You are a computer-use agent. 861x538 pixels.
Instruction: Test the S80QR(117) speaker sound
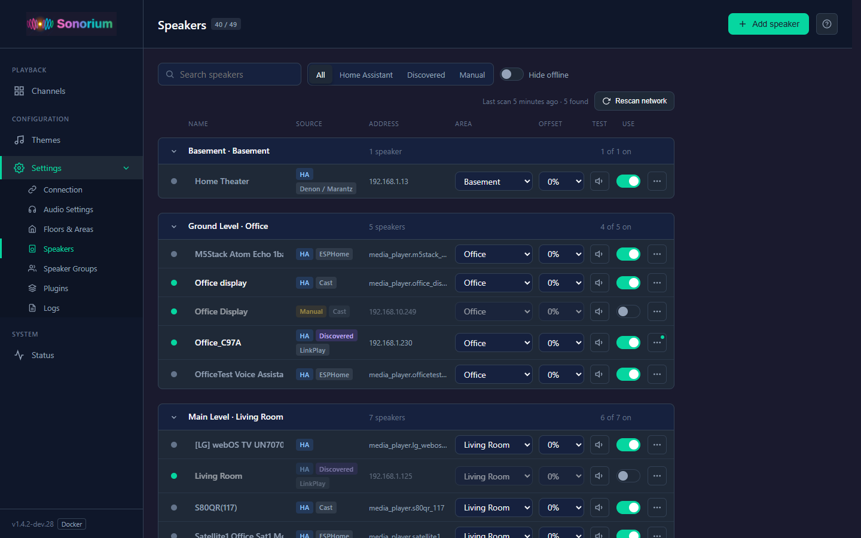pos(599,508)
